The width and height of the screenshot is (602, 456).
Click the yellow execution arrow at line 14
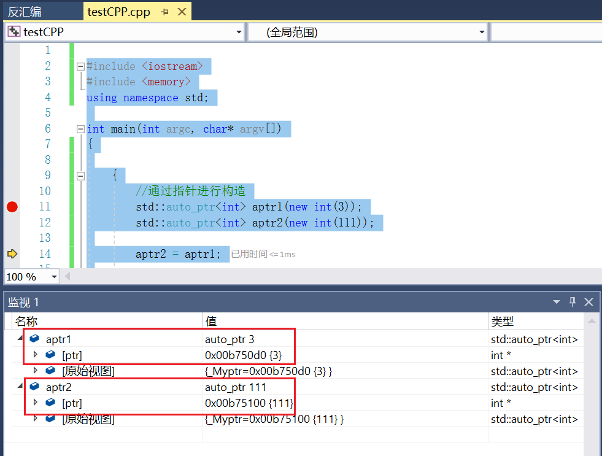click(12, 253)
